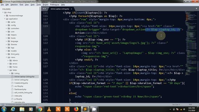
Task: Open the Selection menu
Action: [14, 5]
